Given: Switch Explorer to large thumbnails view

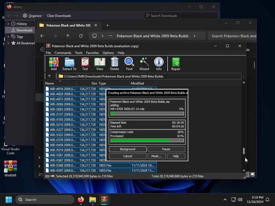Looking at the screenshot, I should [x=252, y=174].
